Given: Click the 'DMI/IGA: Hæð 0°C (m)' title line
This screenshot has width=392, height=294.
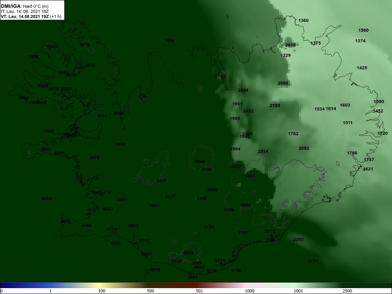Looking at the screenshot, I should click(x=25, y=6).
